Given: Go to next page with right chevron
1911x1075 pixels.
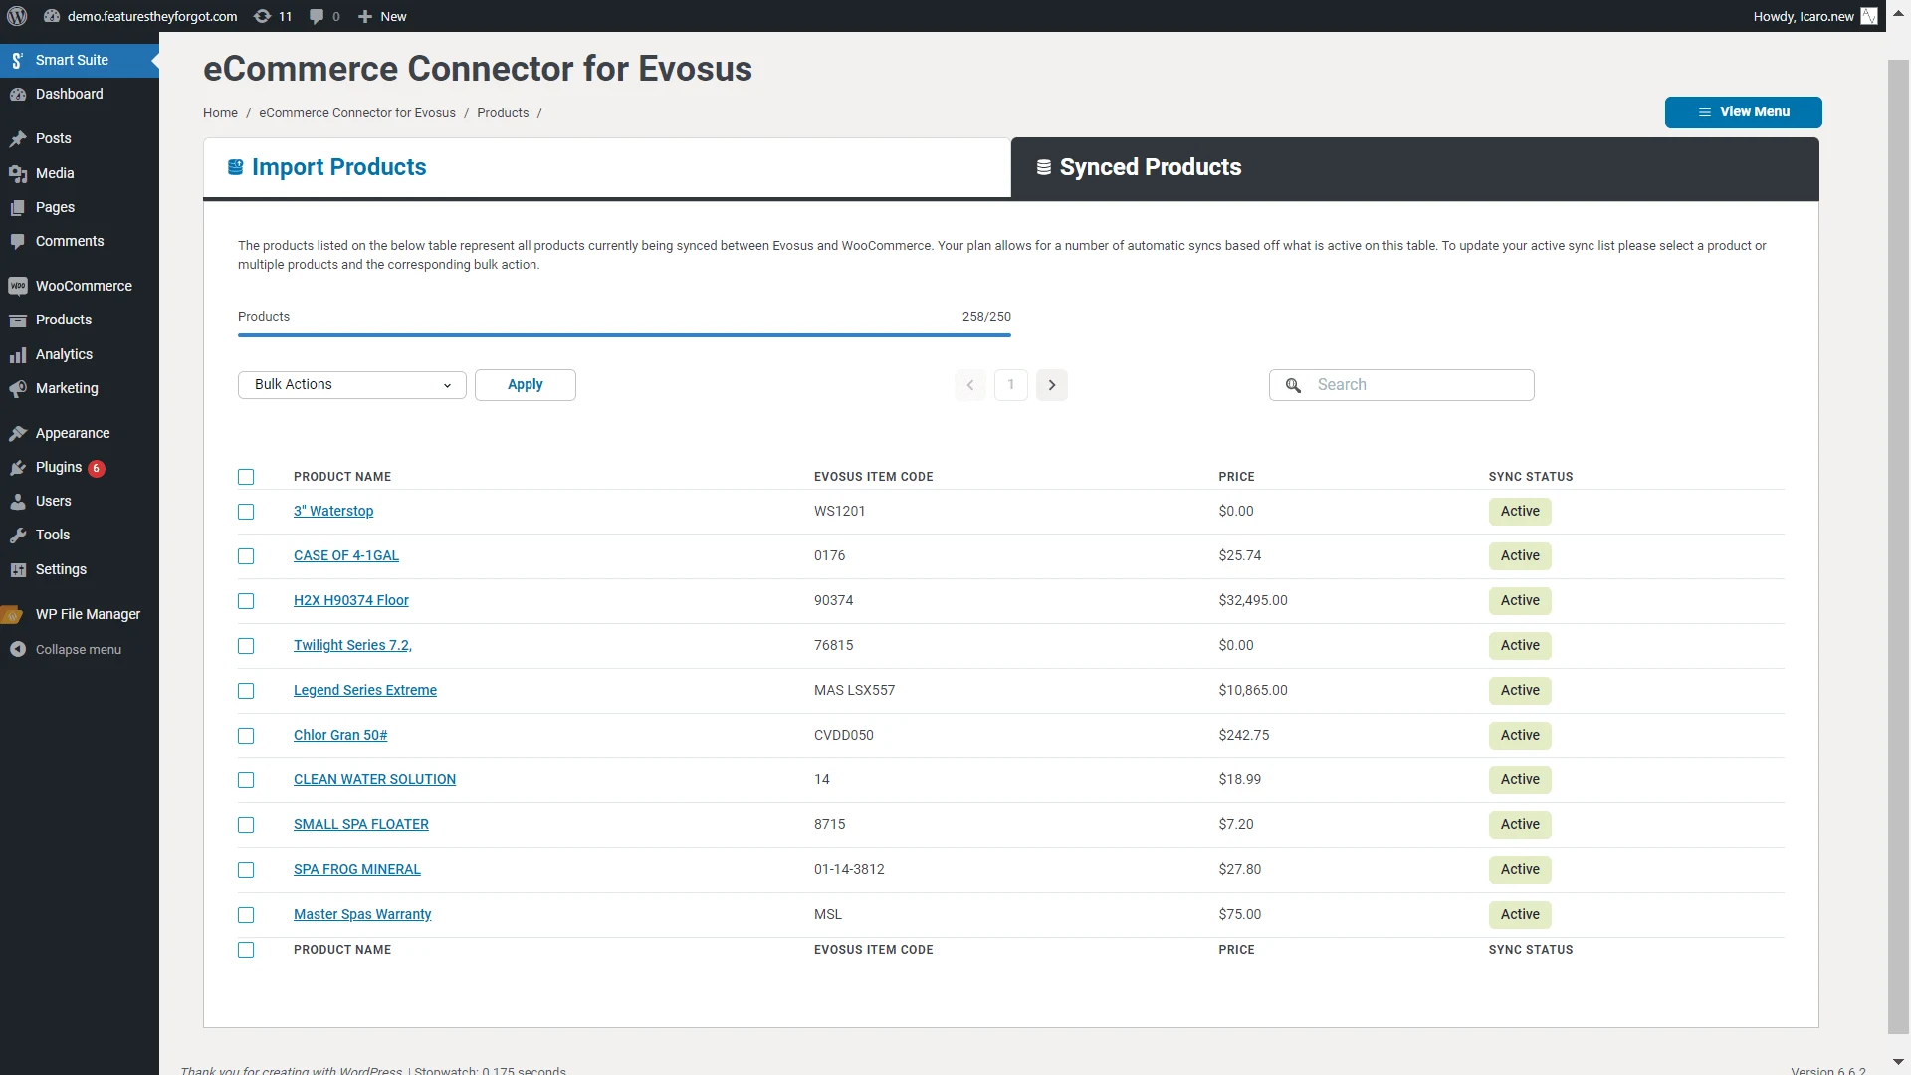Looking at the screenshot, I should [x=1051, y=385].
